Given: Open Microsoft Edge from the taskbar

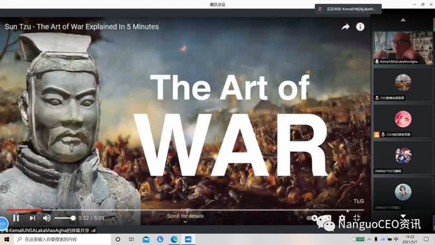Looking at the screenshot, I should [x=174, y=239].
